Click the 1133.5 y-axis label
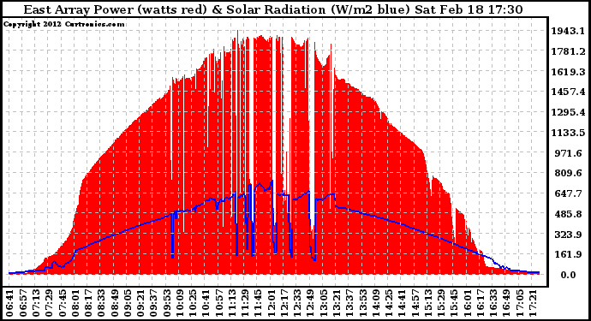The height and width of the screenshot is (321, 591). click(569, 133)
